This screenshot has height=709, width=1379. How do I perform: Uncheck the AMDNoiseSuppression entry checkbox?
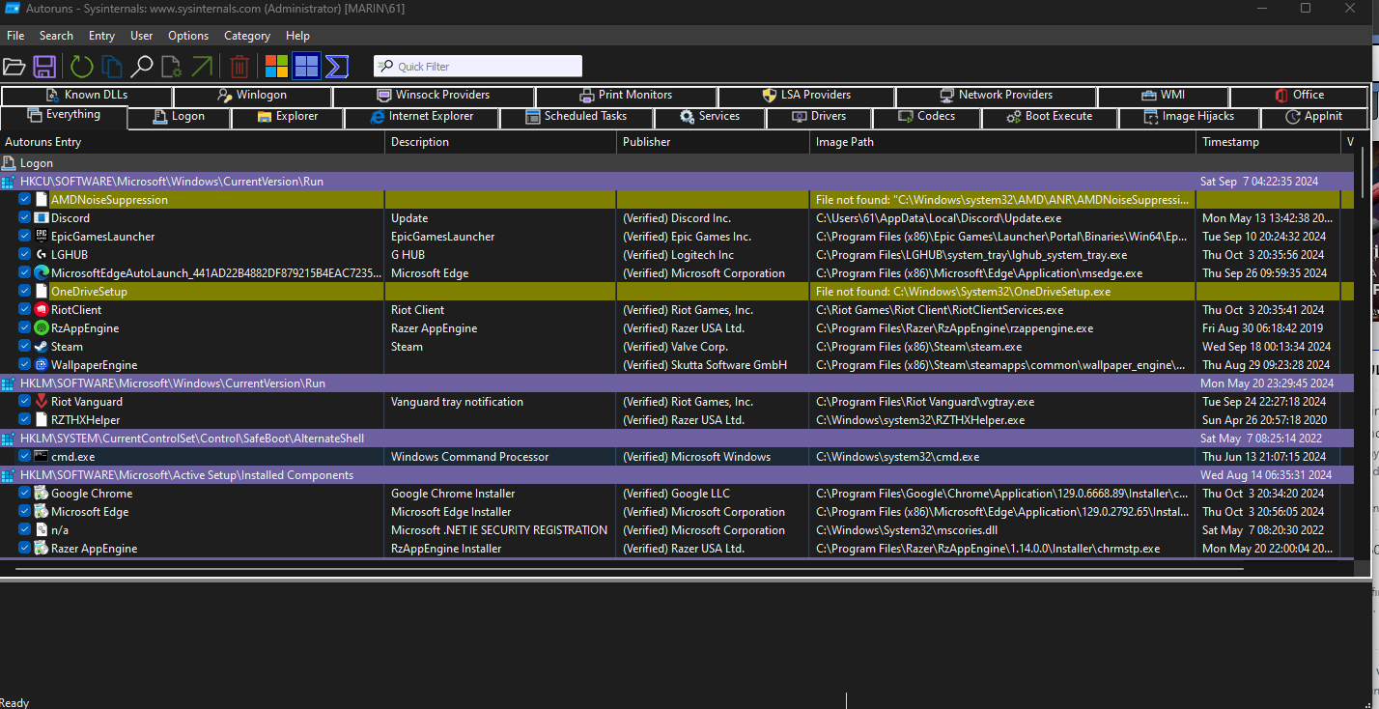25,200
